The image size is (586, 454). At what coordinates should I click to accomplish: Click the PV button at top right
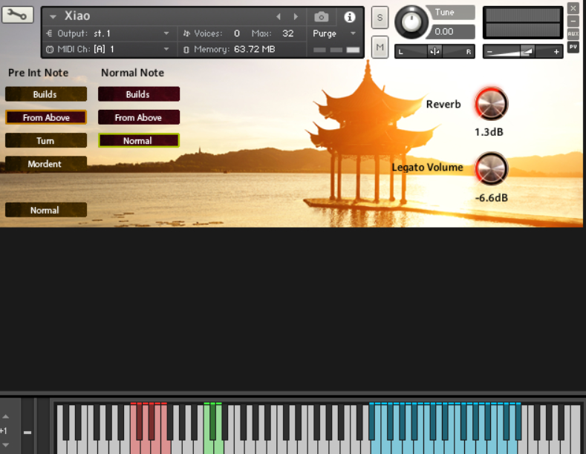[x=573, y=46]
